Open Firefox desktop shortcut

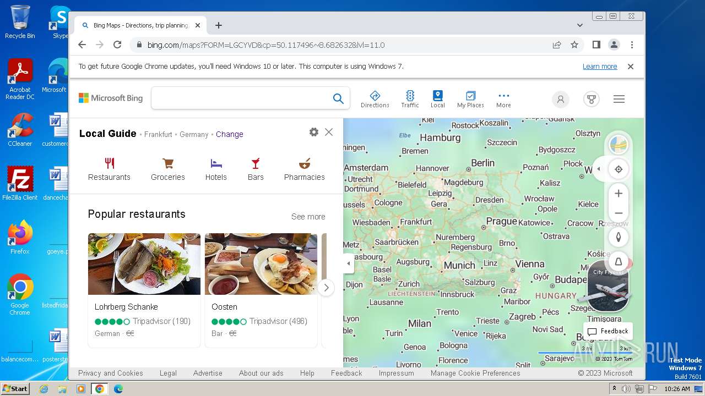(x=20, y=238)
